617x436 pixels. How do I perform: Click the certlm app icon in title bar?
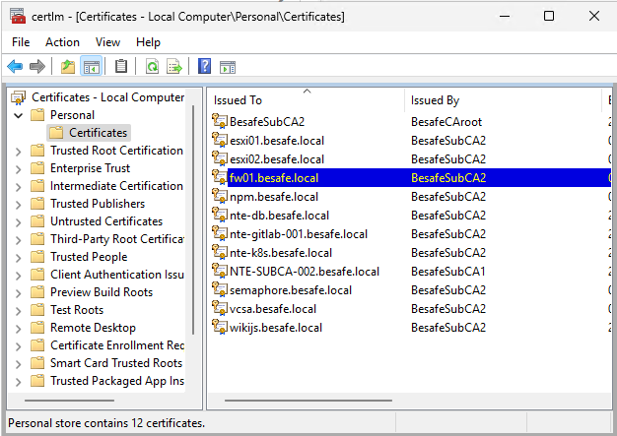point(18,16)
